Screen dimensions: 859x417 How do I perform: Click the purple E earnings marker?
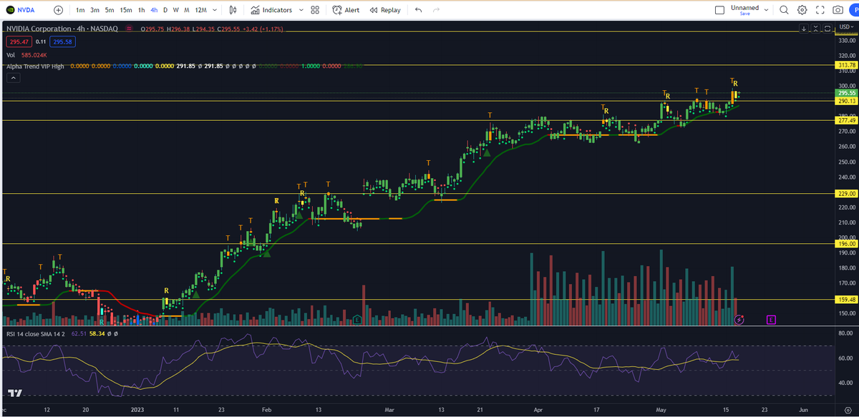point(771,319)
